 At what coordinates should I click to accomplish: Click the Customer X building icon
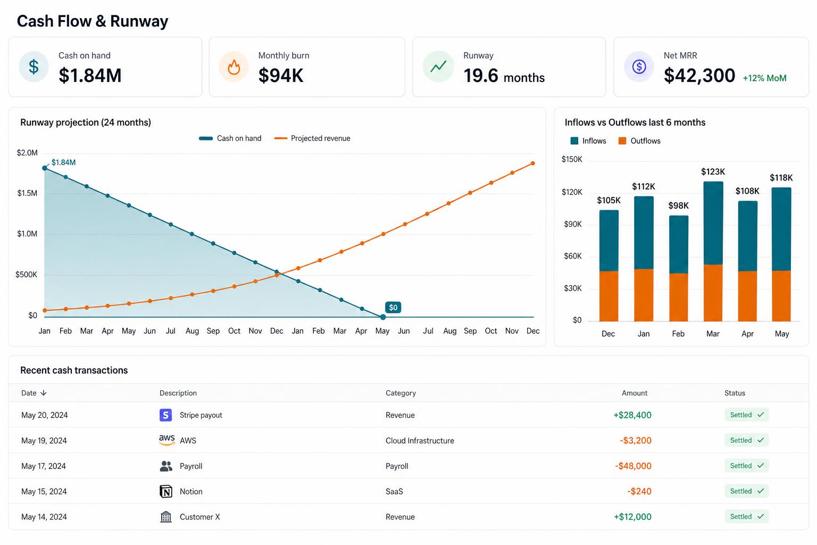[166, 517]
